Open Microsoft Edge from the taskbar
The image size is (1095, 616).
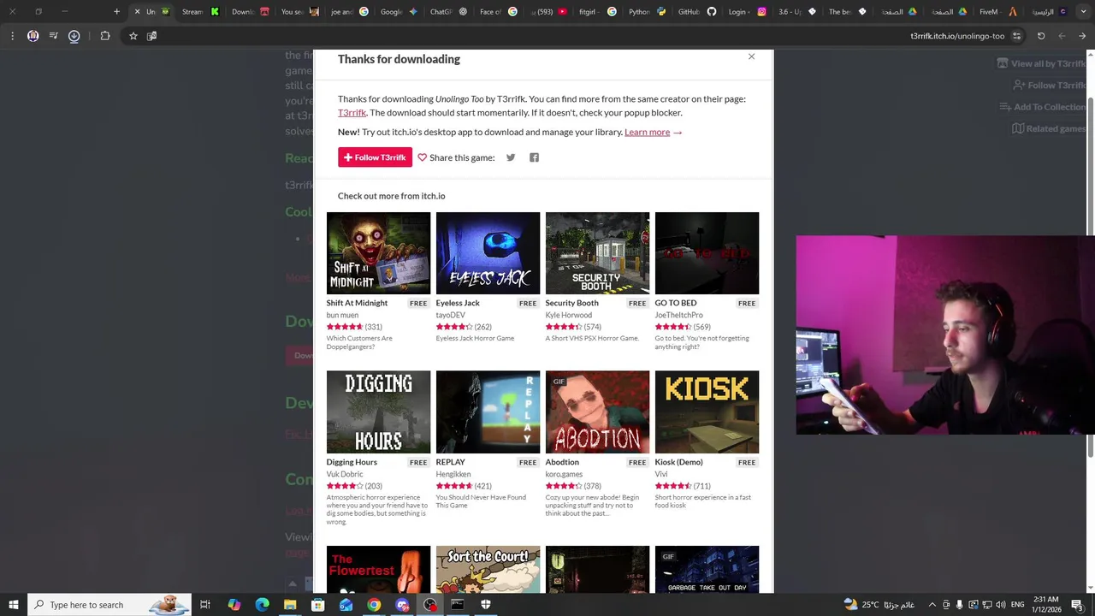click(x=262, y=605)
